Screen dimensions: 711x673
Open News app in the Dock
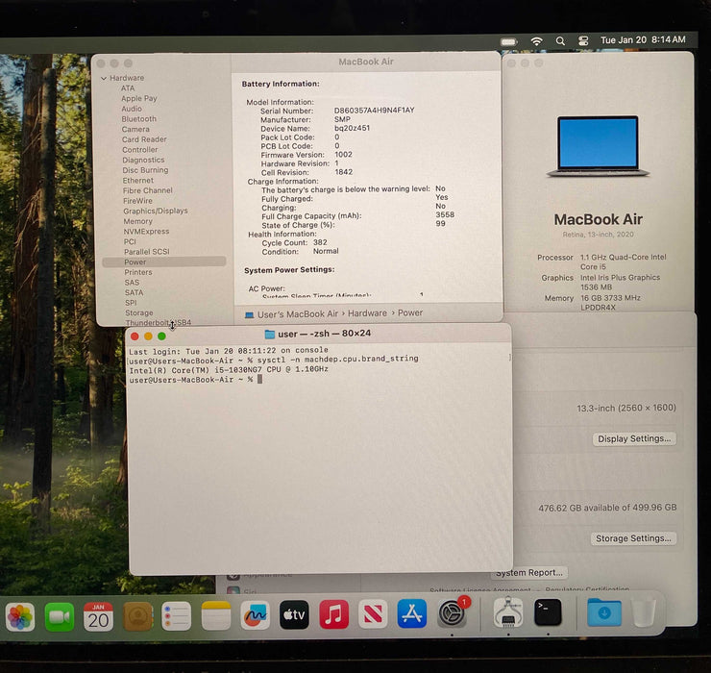click(373, 614)
